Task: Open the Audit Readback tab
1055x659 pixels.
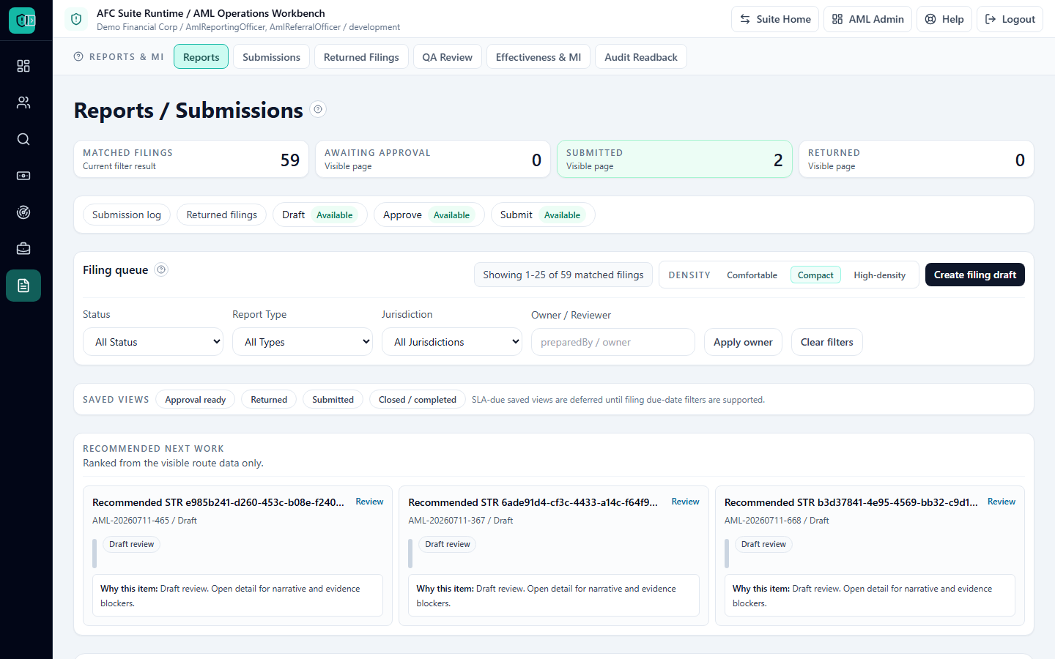Action: [641, 57]
